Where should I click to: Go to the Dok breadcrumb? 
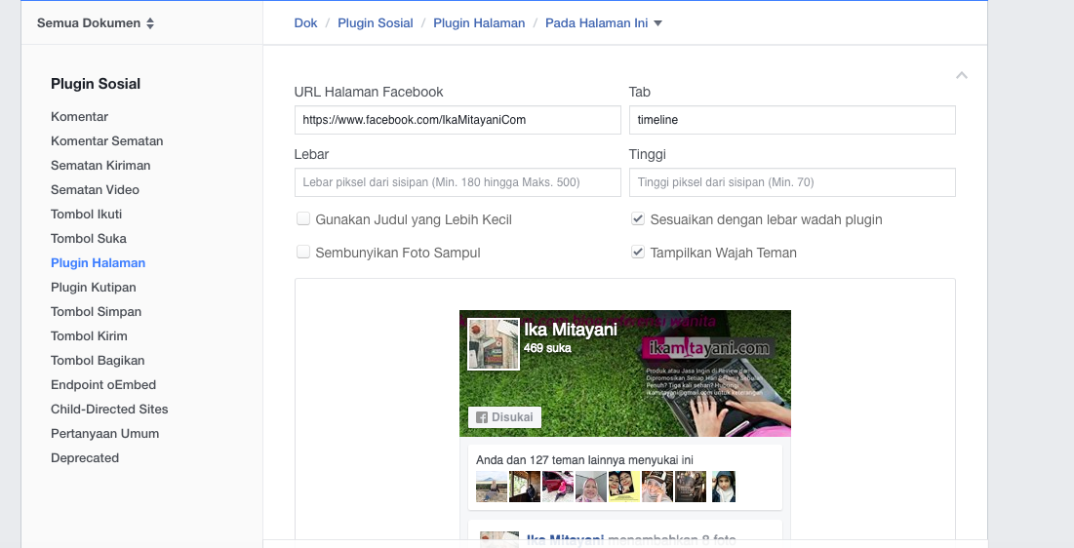pos(305,23)
